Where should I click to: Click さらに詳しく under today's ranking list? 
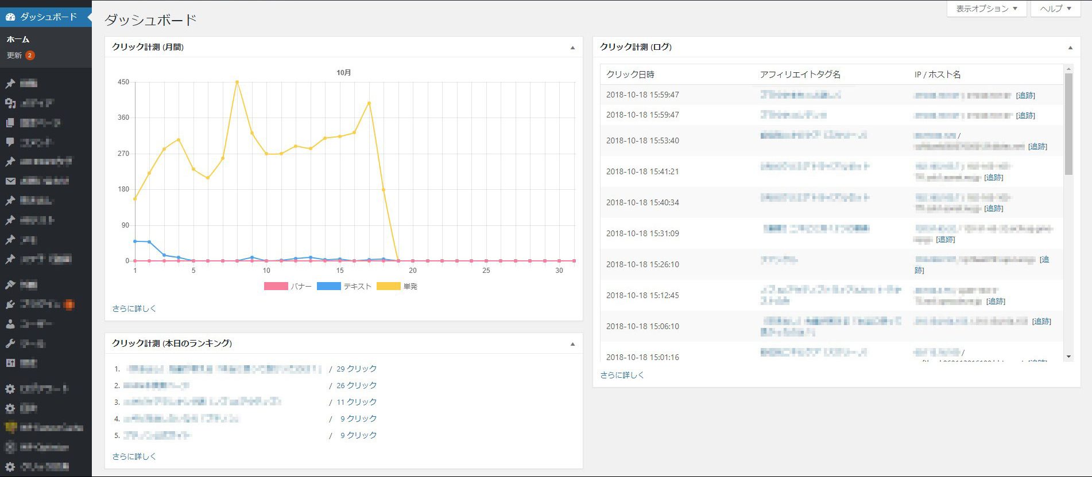tap(134, 456)
